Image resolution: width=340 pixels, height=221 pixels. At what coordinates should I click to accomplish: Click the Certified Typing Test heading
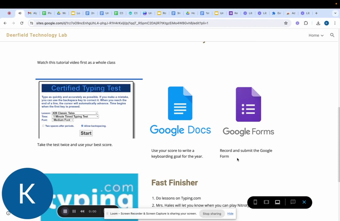click(86, 88)
